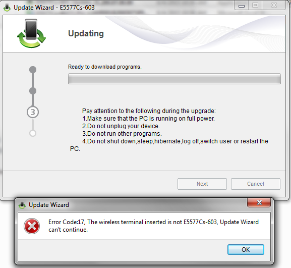Close the main Update Wizard window
291x268 pixels.
click(x=274, y=6)
